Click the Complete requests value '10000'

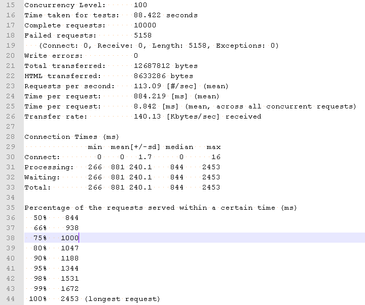tap(145, 25)
